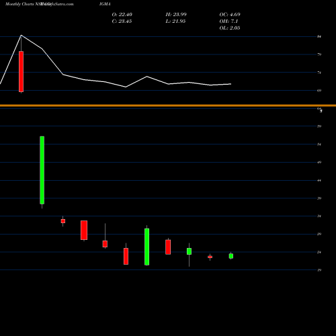The width and height of the screenshot is (336, 336).
Task: Click the 29 price axis label
Action: click(x=319, y=234)
